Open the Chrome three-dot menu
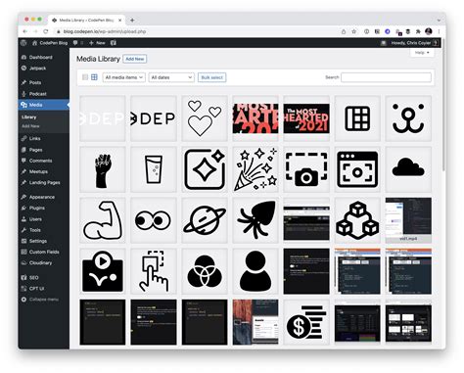Image resolution: width=464 pixels, height=373 pixels. pyautogui.click(x=439, y=31)
